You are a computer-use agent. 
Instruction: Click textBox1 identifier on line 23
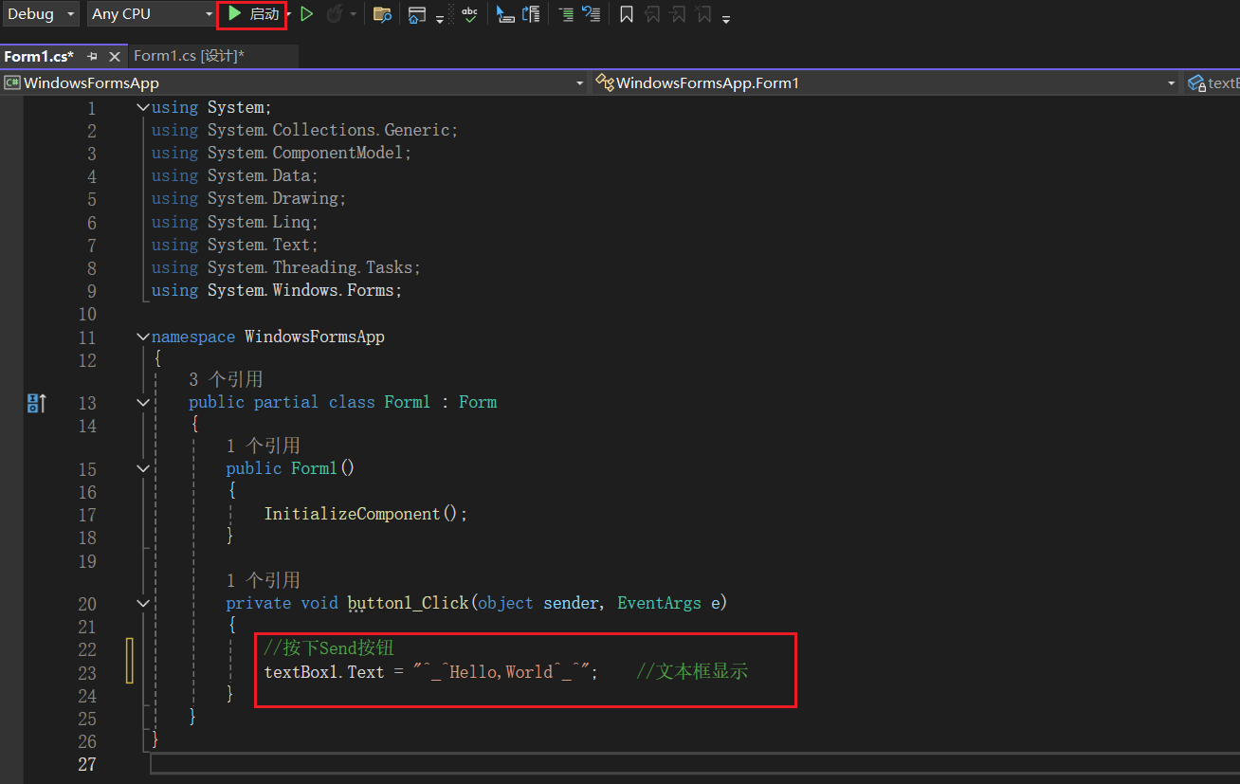(x=301, y=672)
